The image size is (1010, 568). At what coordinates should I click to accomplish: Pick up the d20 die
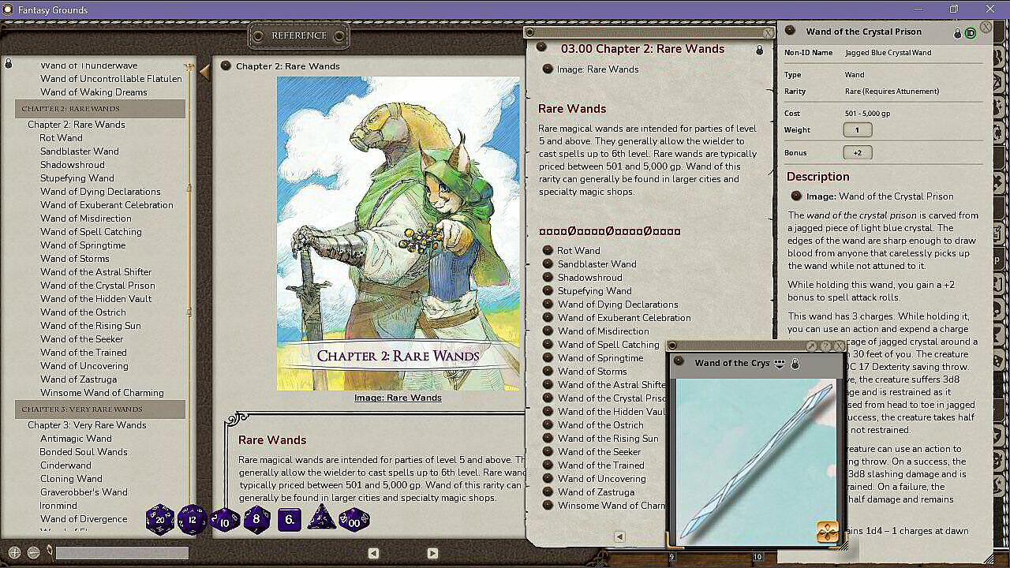point(160,520)
